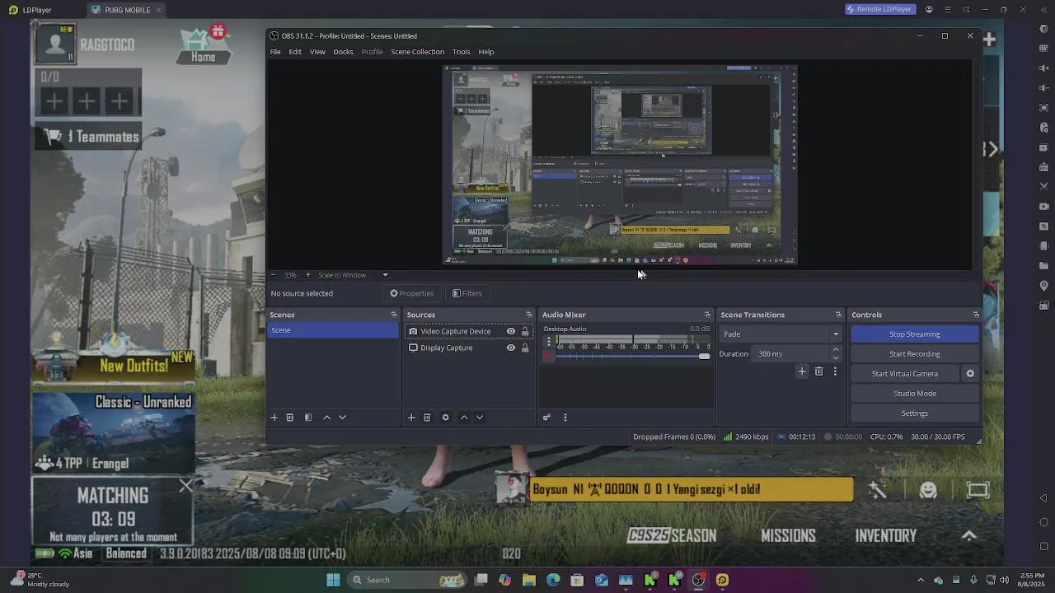
Task: Click Stop Streaming button
Action: pyautogui.click(x=915, y=334)
